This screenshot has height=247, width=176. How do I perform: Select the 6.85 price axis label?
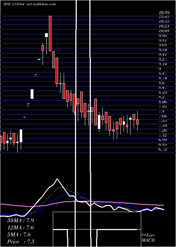[x=163, y=145]
